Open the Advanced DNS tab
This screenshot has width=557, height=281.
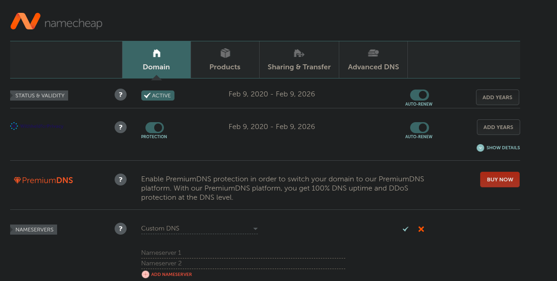pyautogui.click(x=373, y=60)
